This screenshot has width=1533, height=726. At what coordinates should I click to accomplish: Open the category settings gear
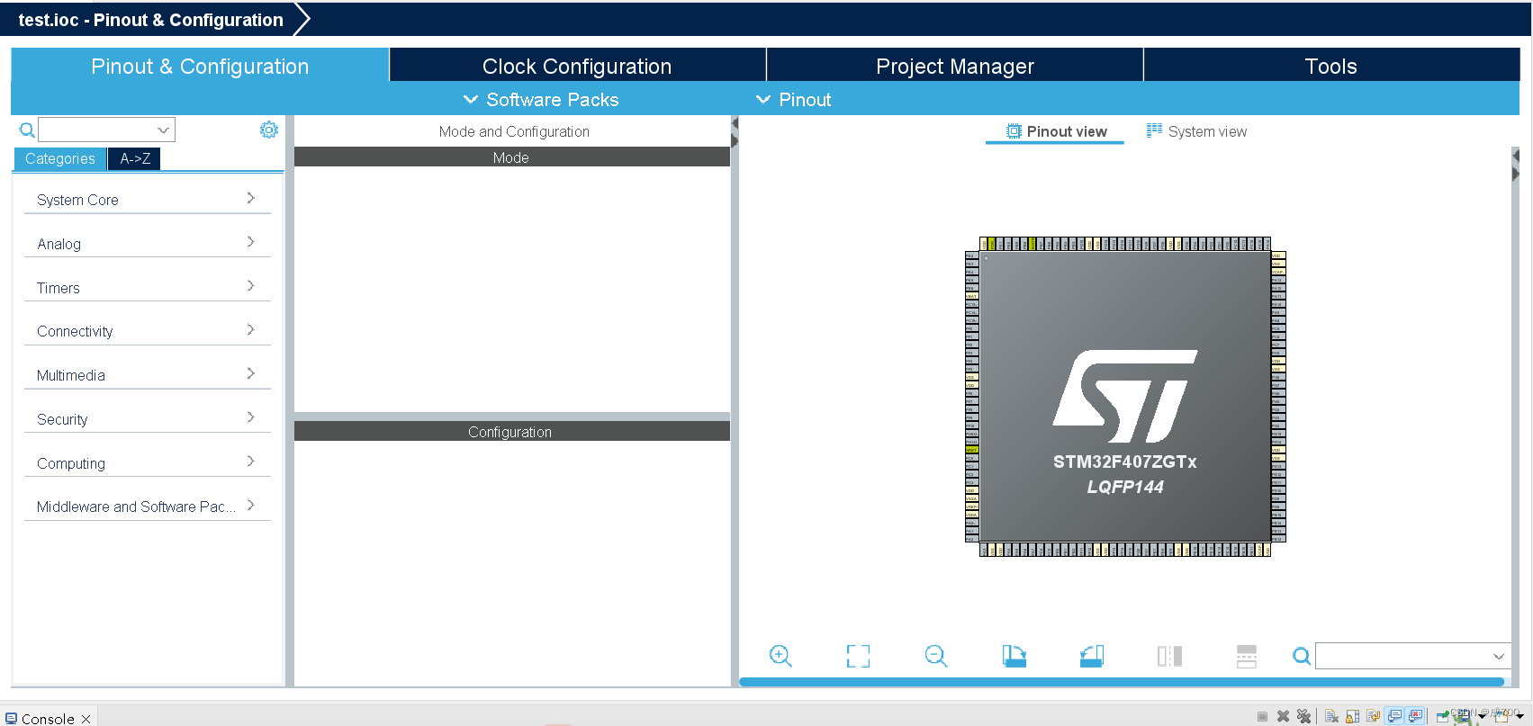tap(269, 130)
